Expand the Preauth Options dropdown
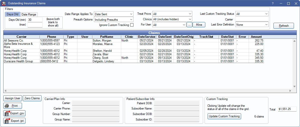Screen dimensions: 300x127 [x=113, y=19]
